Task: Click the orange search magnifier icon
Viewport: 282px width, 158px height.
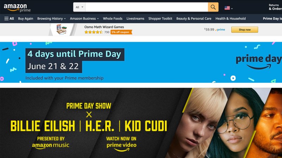Action: point(213,7)
